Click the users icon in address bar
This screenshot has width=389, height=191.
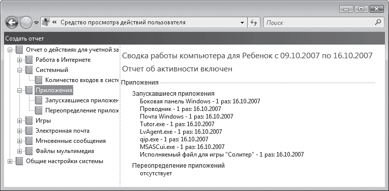point(46,22)
